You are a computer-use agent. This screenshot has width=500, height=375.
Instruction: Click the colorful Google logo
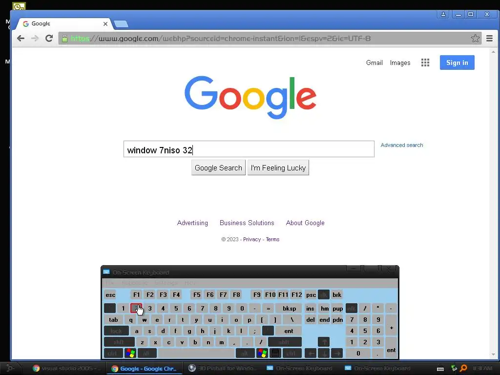point(250,97)
